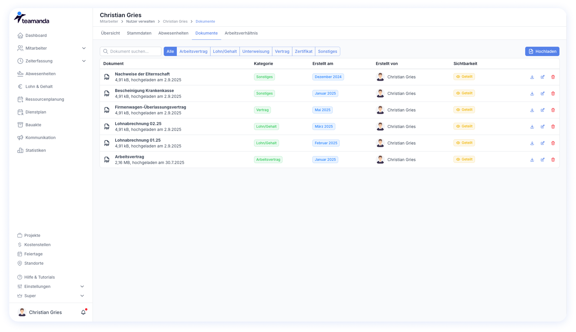Open Nutzer verwalten breadcrumb link
The image size is (576, 332).
140,21
